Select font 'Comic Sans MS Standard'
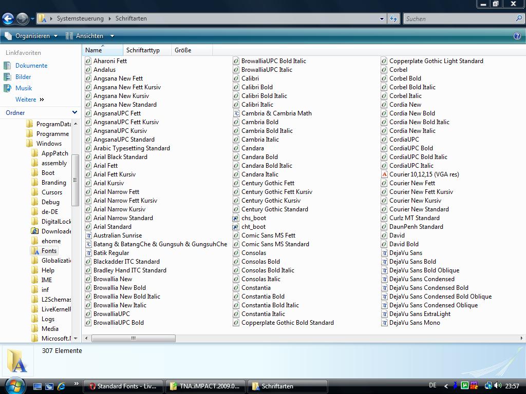 [x=275, y=244]
